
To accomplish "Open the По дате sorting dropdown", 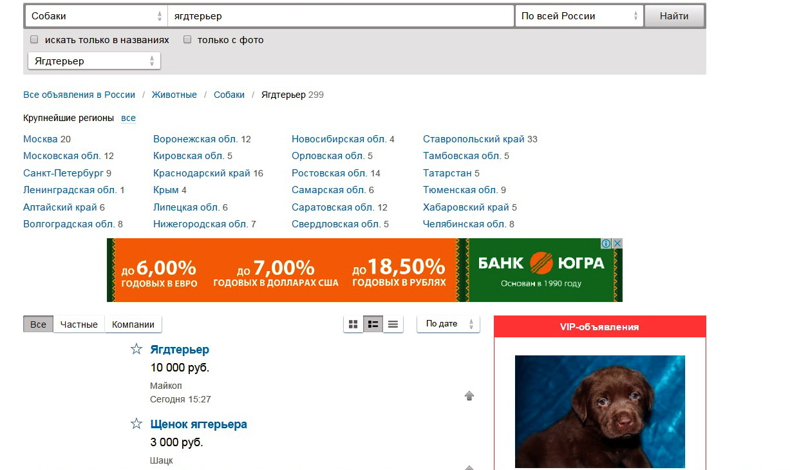I will 448,324.
